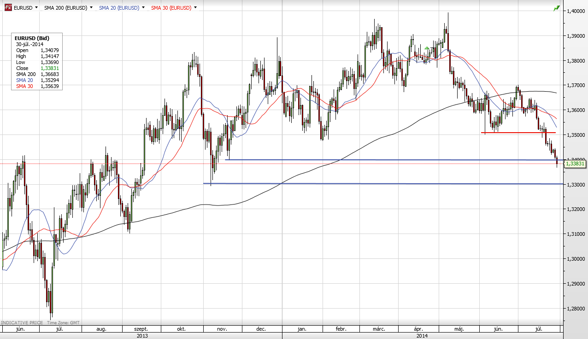Click the current price tag 1,33831

575,164
